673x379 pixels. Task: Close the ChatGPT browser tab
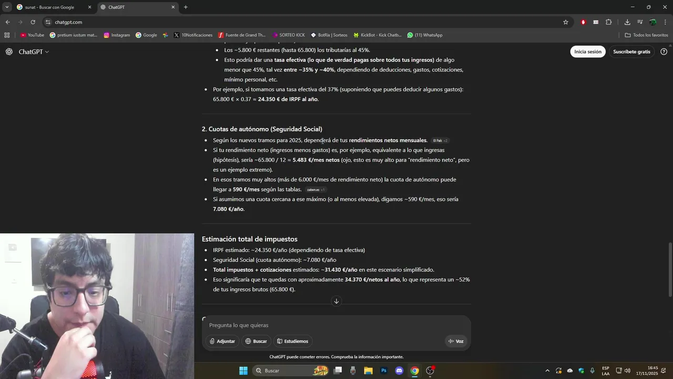(x=173, y=7)
